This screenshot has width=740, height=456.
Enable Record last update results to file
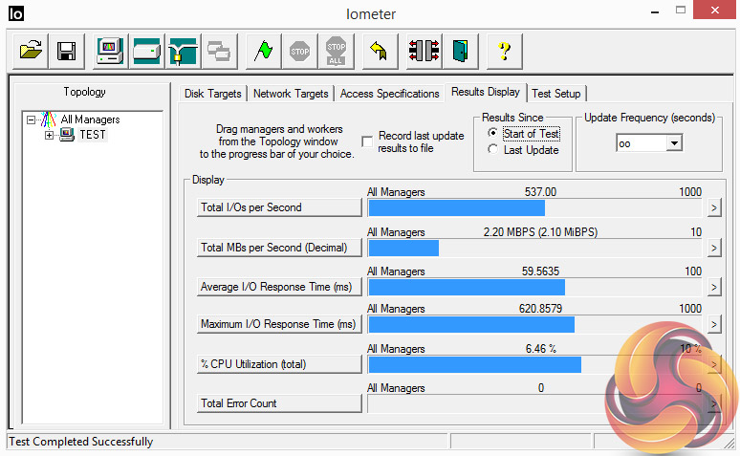click(367, 141)
